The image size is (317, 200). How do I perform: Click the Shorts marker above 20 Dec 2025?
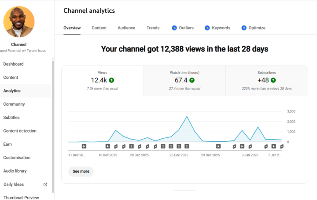pos(140,146)
